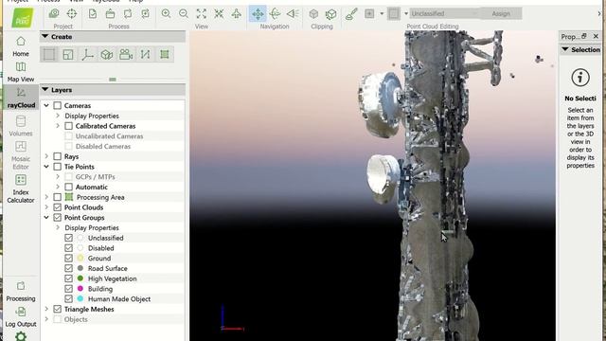Click the add-to-selection plus square icon
The width and height of the screenshot is (606, 341).
(x=369, y=13)
